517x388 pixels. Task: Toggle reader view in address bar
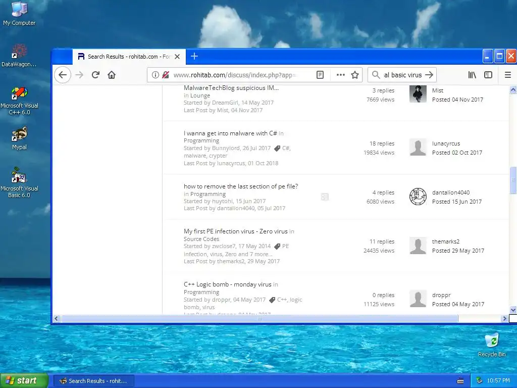tap(320, 75)
